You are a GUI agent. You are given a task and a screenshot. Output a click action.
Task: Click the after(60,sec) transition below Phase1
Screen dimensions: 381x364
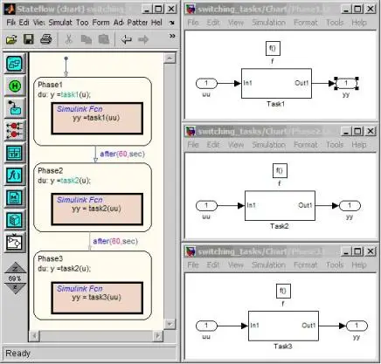click(122, 154)
